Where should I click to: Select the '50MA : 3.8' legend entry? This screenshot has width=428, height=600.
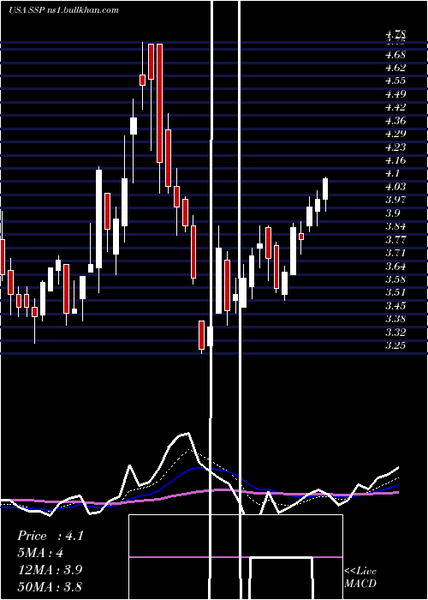(x=50, y=586)
